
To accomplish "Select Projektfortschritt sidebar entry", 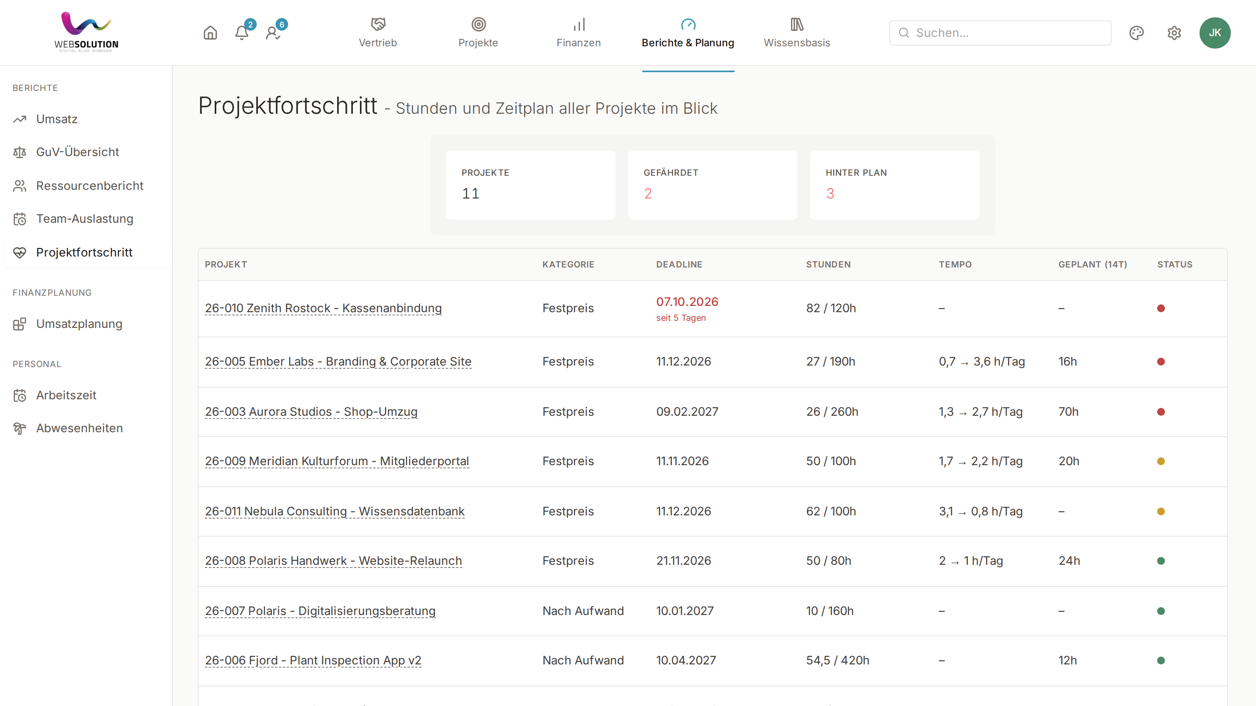I will click(x=86, y=252).
